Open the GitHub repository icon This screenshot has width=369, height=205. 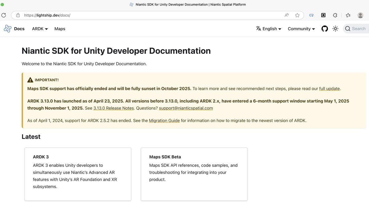point(325,29)
